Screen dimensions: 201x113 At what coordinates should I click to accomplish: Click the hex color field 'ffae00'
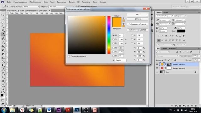[121, 60]
